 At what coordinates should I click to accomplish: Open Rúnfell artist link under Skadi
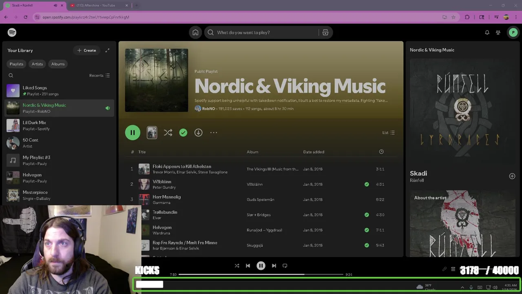(417, 180)
